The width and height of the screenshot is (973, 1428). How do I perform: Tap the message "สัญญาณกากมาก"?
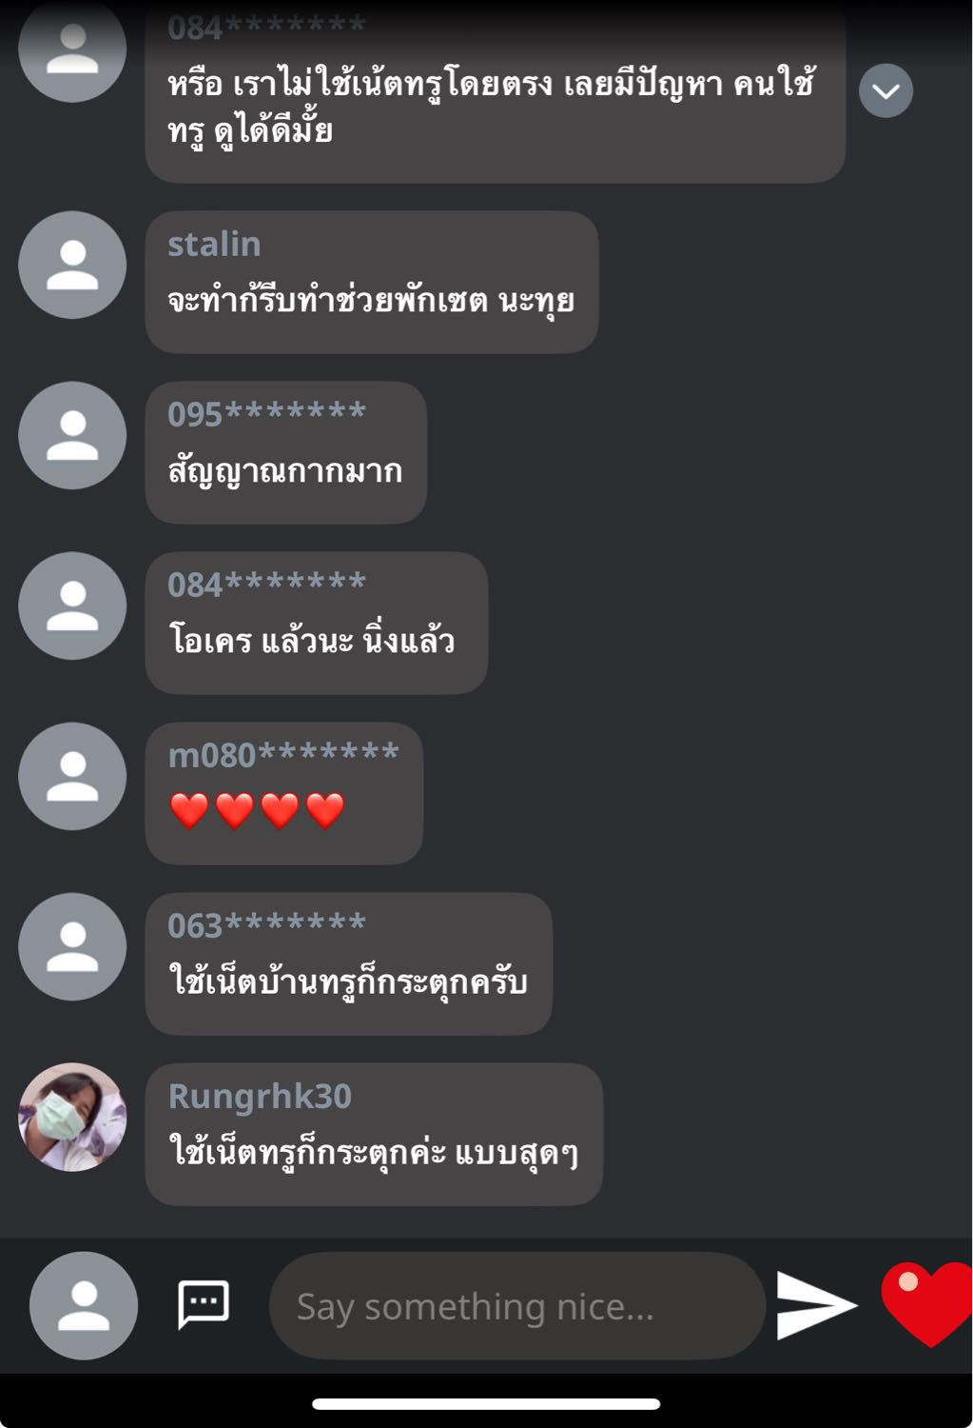point(285,452)
